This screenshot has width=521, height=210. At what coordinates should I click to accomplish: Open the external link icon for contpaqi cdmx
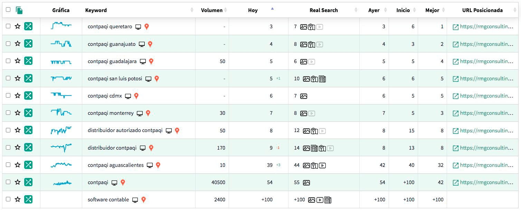click(456, 96)
